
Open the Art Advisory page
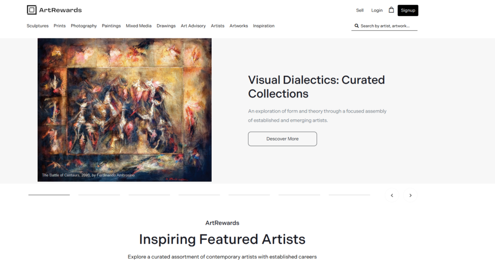tap(193, 26)
